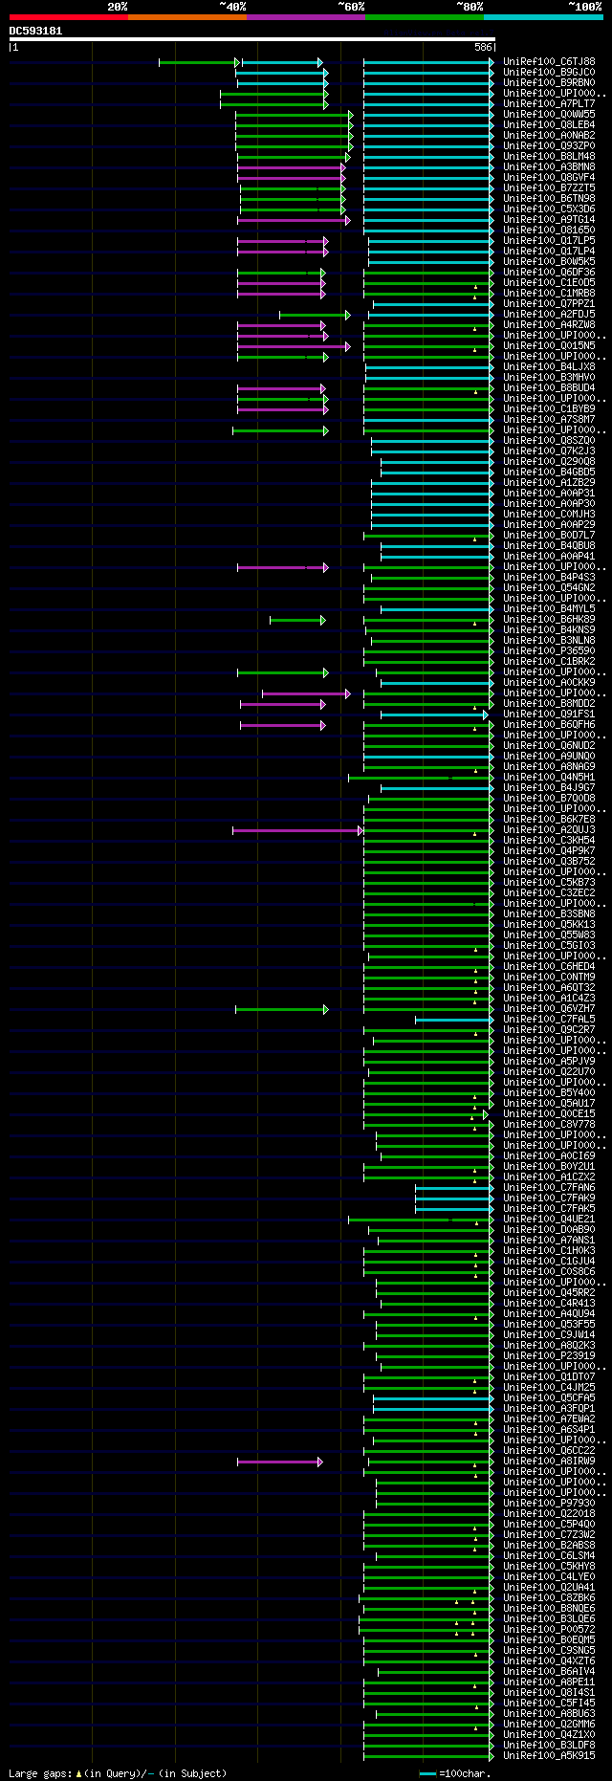The width and height of the screenshot is (612, 1781).
Task: Click the orange ~40% identity legend segment
Action: [186, 17]
